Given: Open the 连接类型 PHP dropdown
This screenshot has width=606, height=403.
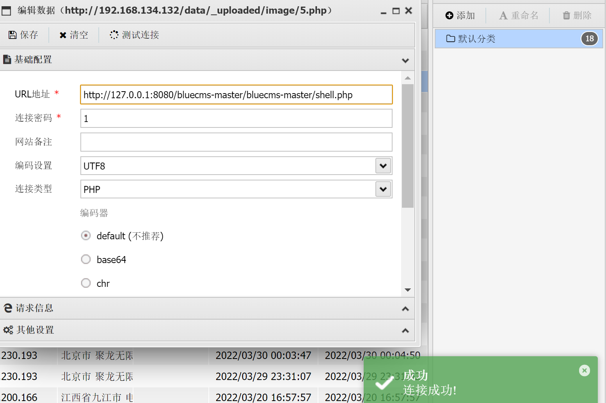Looking at the screenshot, I should coord(383,189).
